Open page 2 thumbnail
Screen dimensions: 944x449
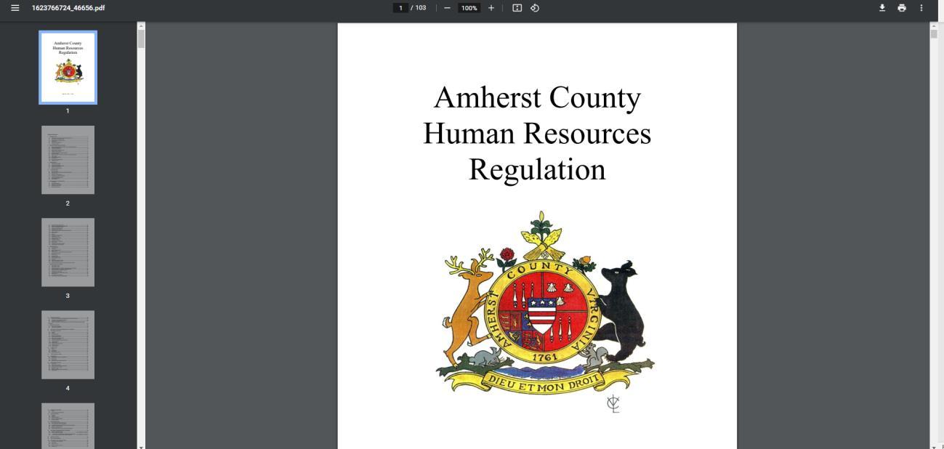[68, 160]
